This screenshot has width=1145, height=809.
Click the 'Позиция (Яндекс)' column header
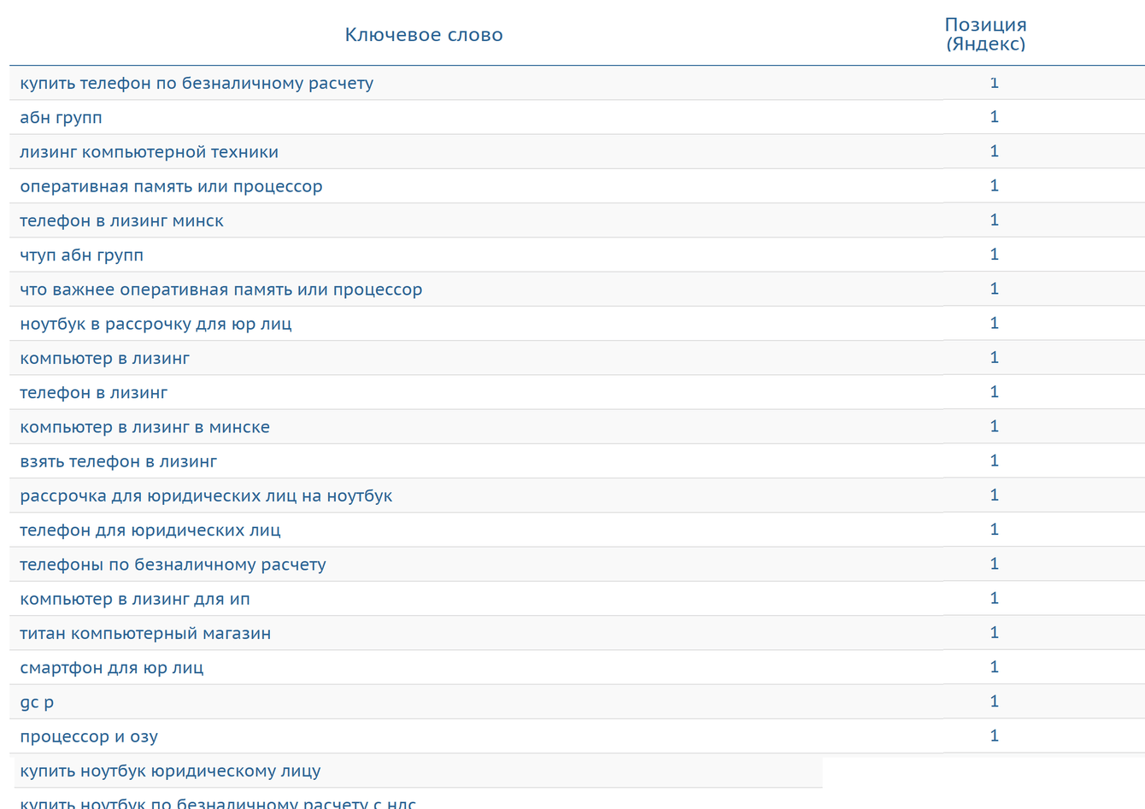pos(985,34)
